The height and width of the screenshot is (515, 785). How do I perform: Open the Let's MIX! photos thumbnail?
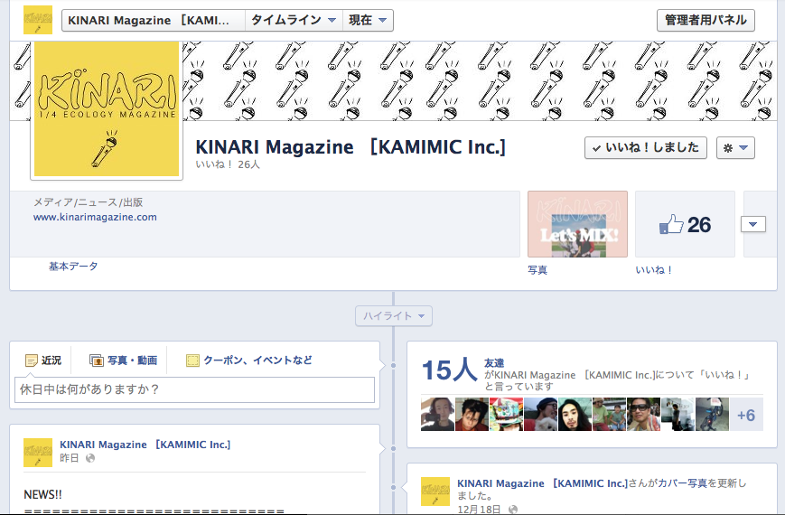[577, 224]
